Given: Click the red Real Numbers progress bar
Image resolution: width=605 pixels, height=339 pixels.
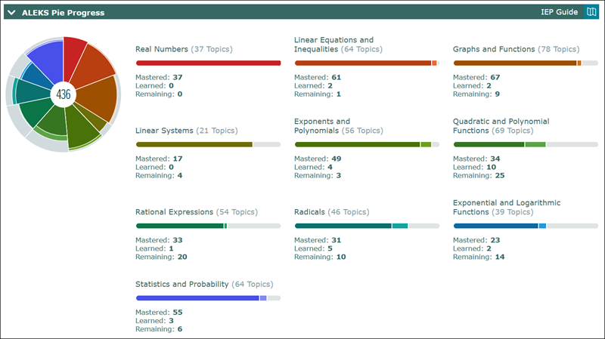Looking at the screenshot, I should [x=208, y=63].
